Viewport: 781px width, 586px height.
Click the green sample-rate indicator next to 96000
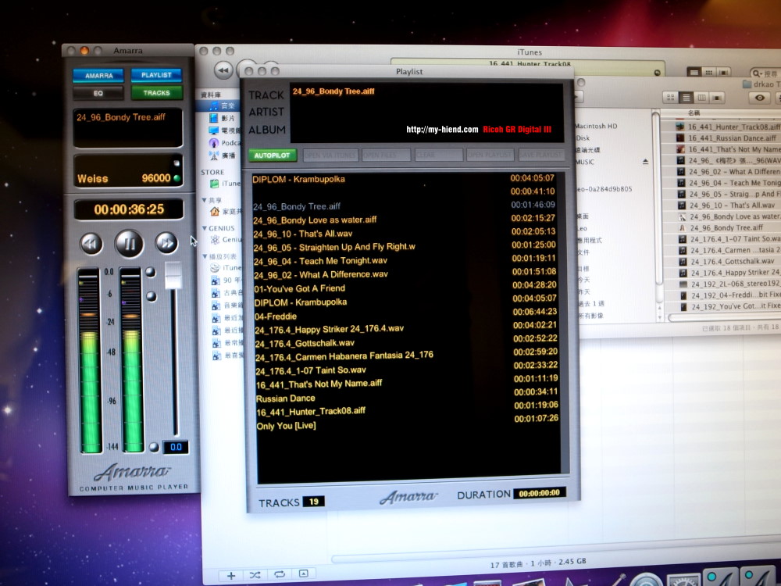(x=177, y=178)
